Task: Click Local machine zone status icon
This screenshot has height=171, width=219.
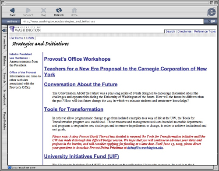Action: [x=10, y=167]
